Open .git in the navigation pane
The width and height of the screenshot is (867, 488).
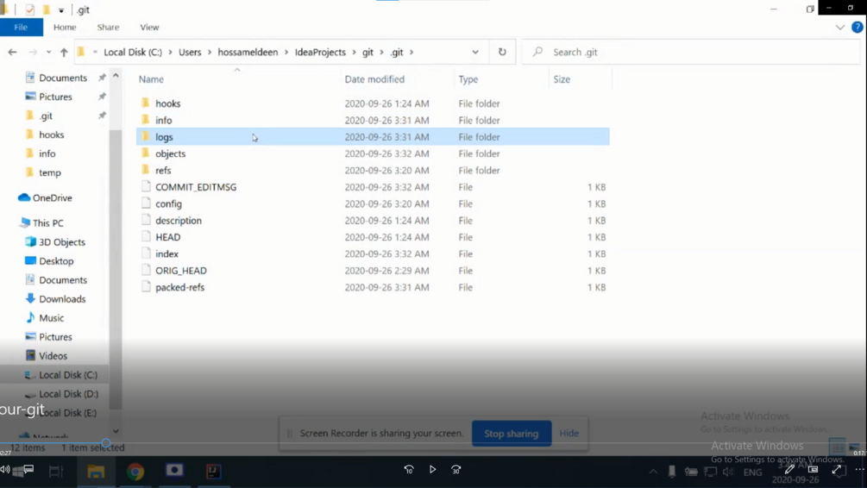pyautogui.click(x=46, y=116)
